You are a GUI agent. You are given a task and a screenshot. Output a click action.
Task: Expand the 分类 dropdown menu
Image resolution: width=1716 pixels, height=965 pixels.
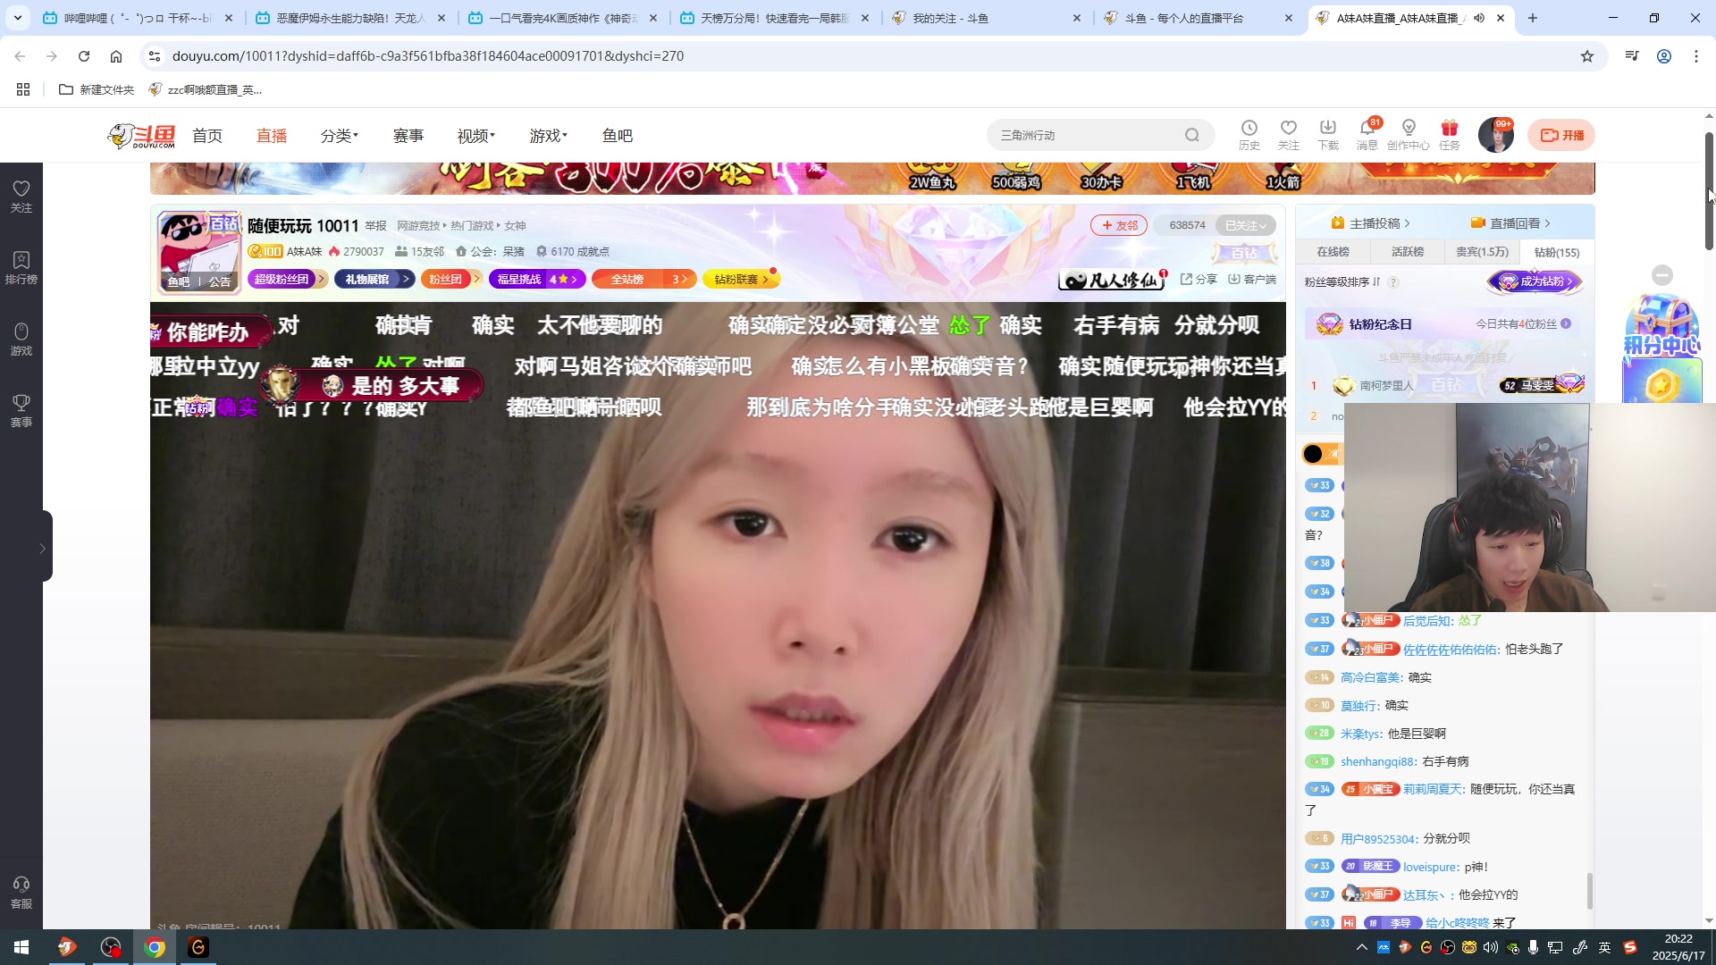click(x=340, y=136)
